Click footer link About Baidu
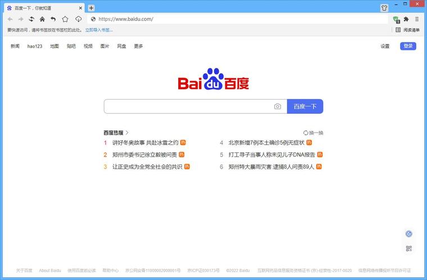427x280 pixels. click(50, 270)
